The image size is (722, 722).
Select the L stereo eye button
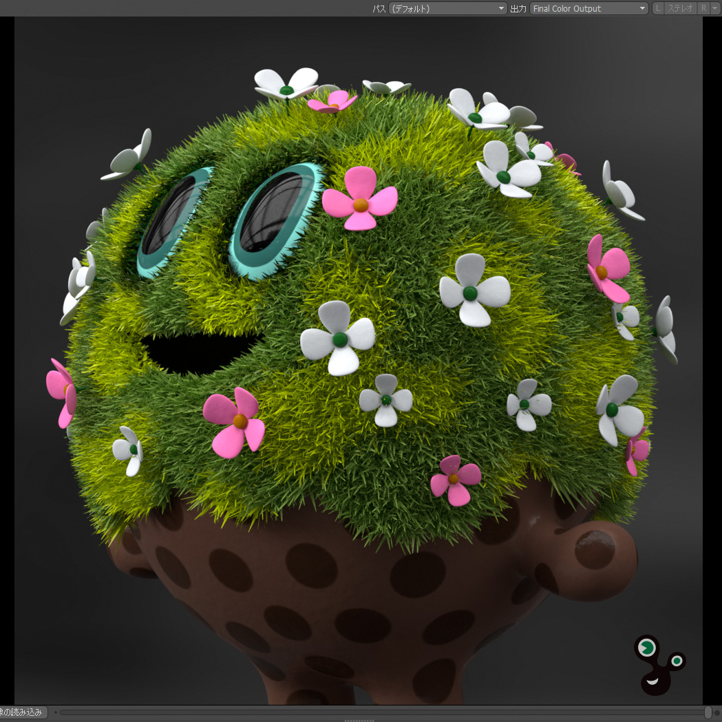(658, 8)
